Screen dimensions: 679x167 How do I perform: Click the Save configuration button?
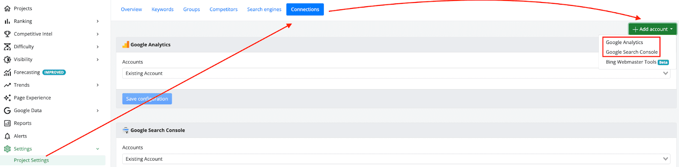tap(147, 99)
